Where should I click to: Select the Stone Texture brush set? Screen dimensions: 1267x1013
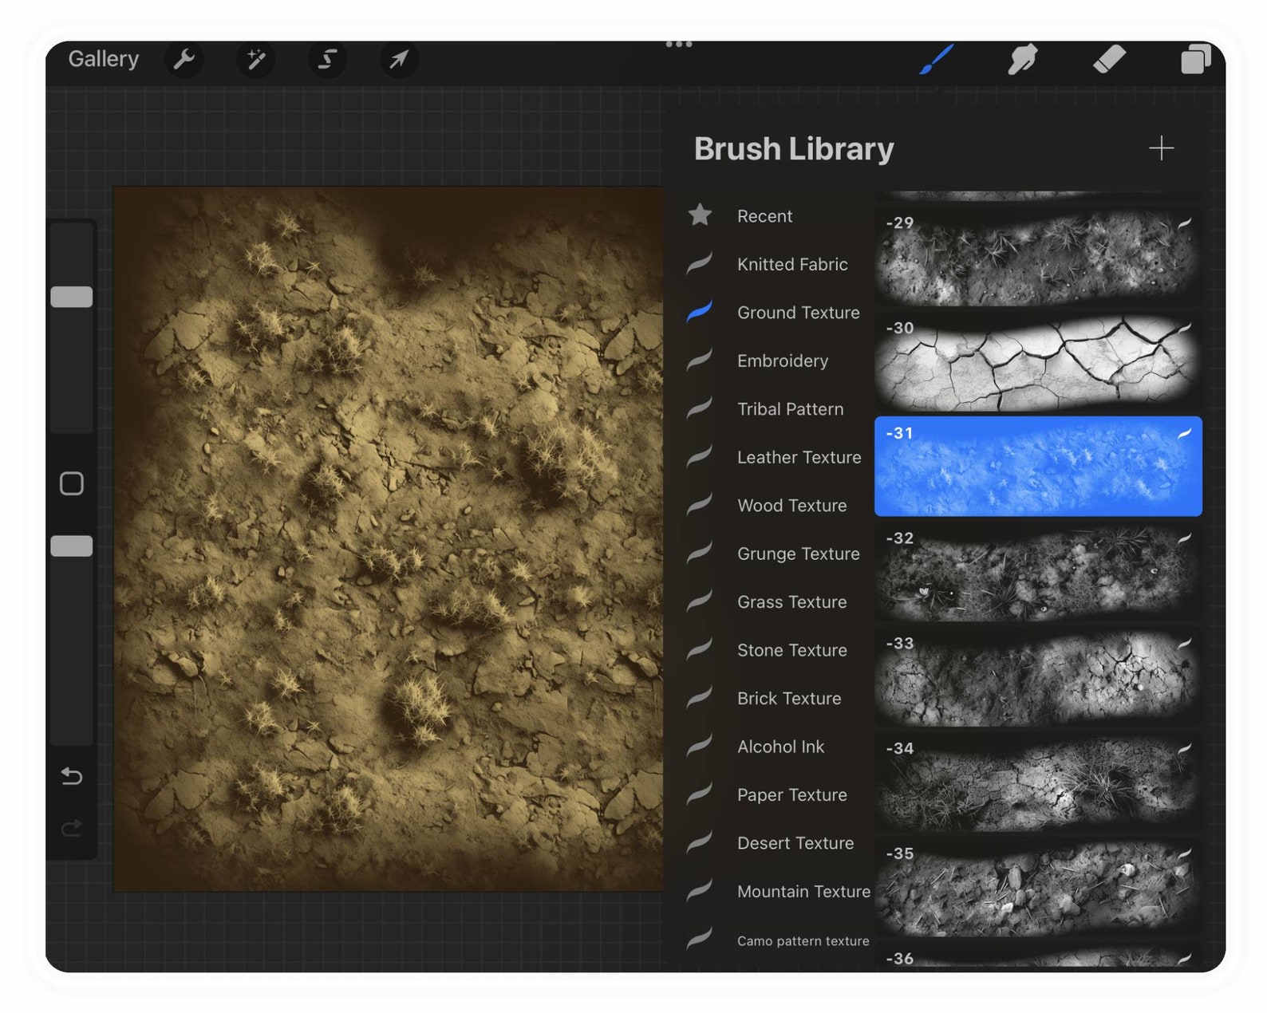point(791,650)
